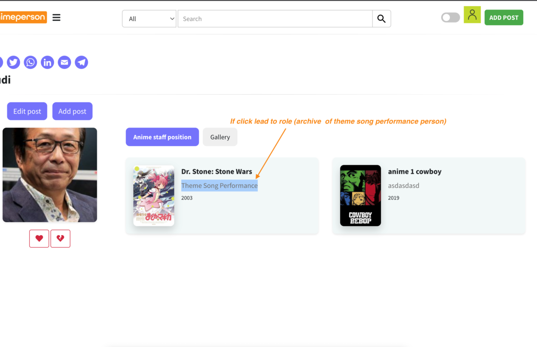Share via WhatsApp icon
Viewport: 537px width, 347px height.
[x=30, y=62]
